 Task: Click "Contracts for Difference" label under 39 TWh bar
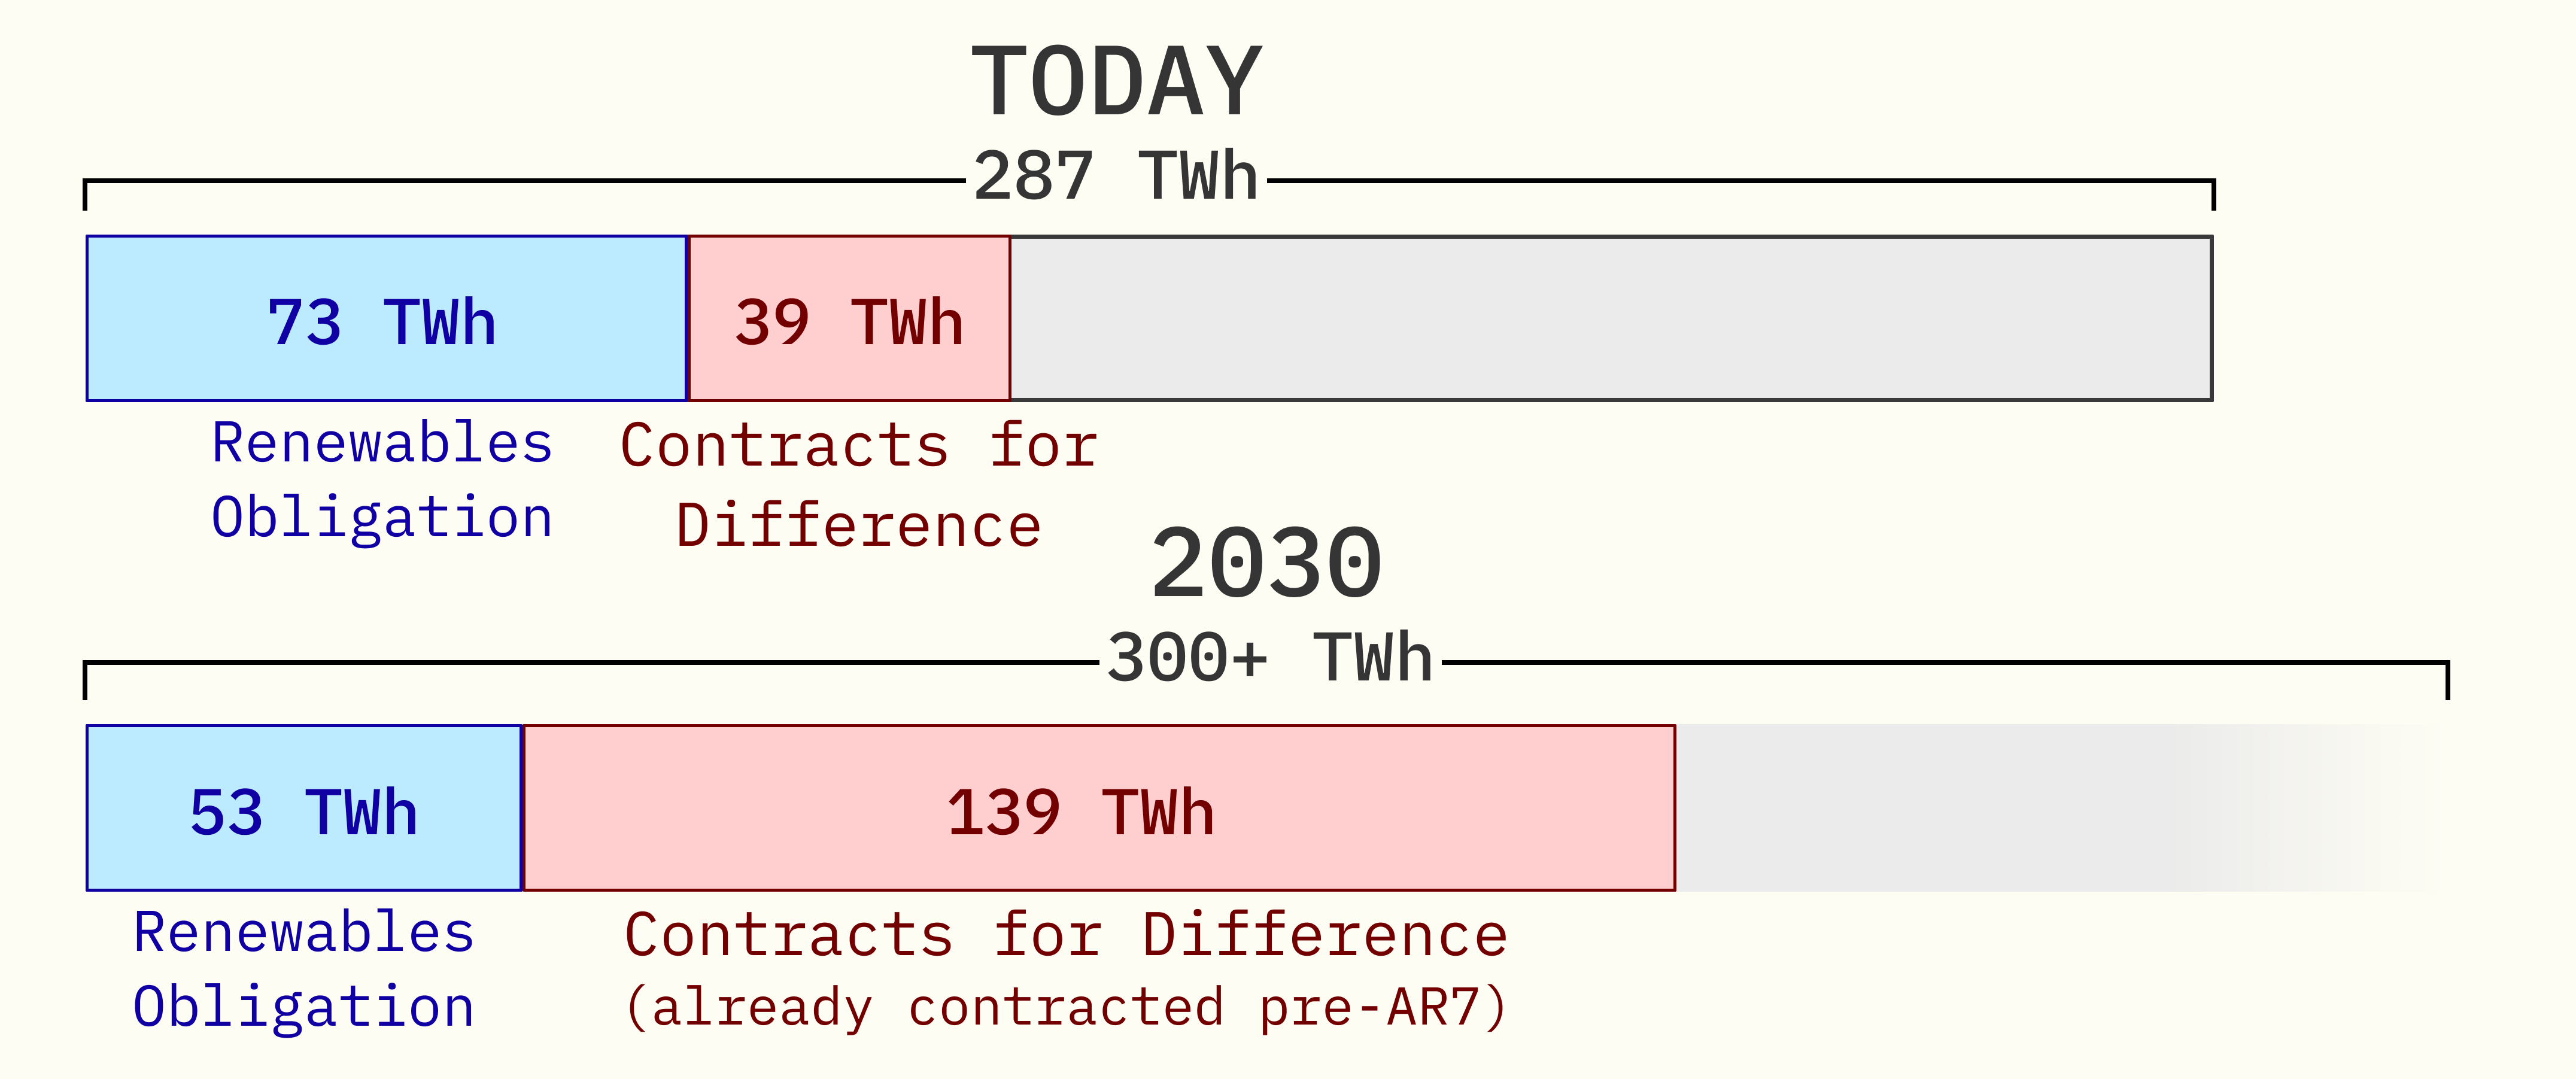pos(859,486)
